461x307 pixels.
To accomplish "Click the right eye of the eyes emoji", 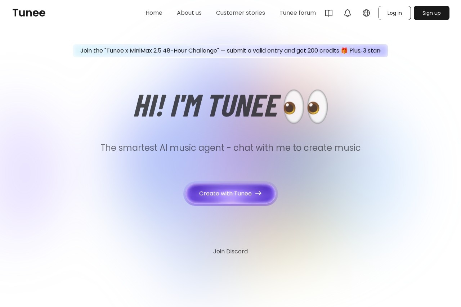I will [x=318, y=107].
